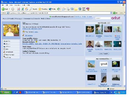The width and height of the screenshot is (138, 103).
Task: Click the Shankar friend name link
Action: pyautogui.click(x=99, y=36)
